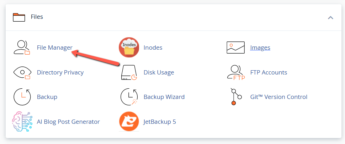Click the Git Version Control icon

click(x=235, y=97)
